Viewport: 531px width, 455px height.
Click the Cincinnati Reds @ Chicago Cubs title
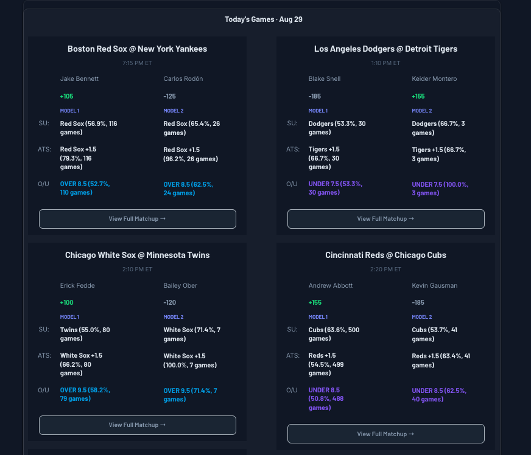tap(385, 255)
